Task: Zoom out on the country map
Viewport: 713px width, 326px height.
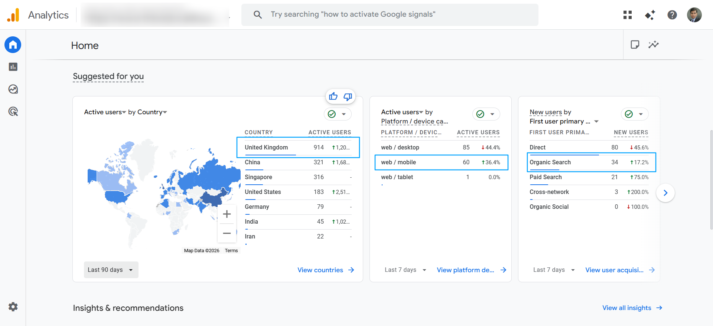Action: (227, 233)
